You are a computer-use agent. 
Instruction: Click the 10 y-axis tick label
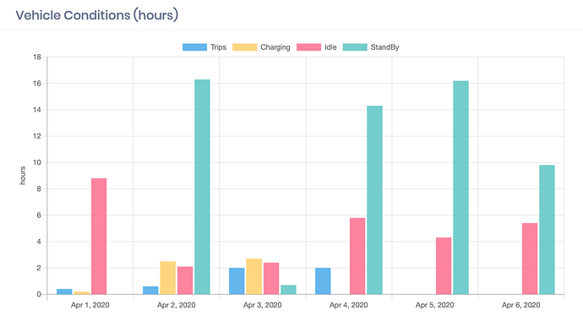(x=37, y=162)
